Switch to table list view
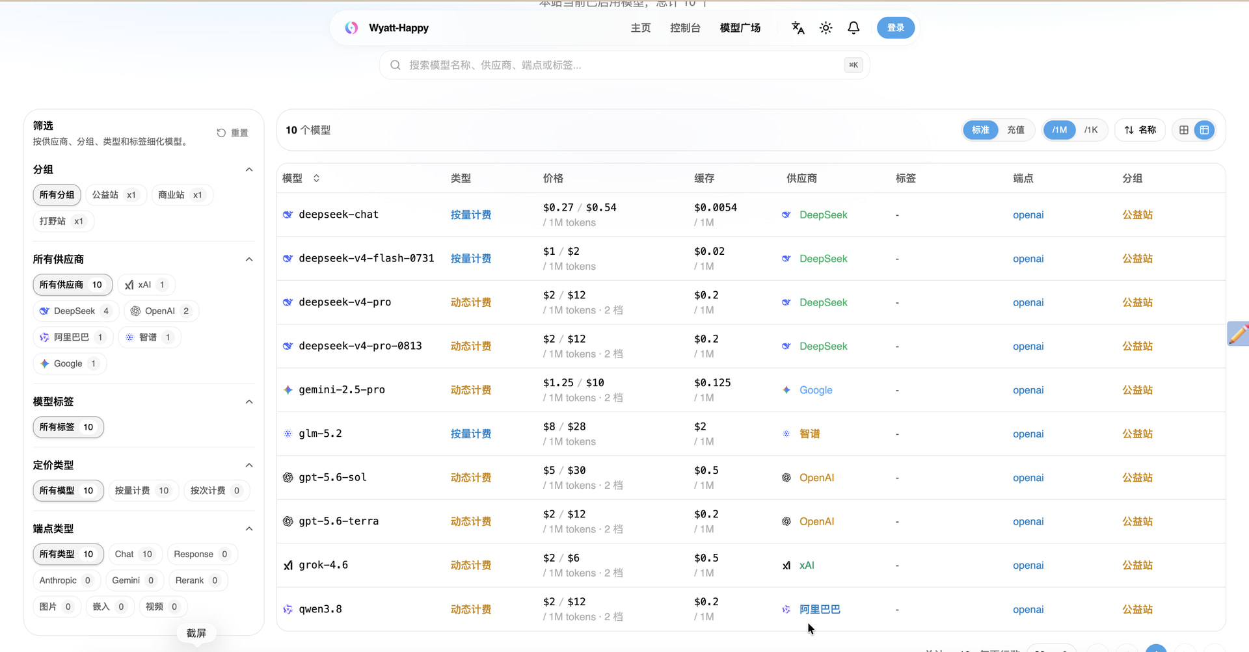Viewport: 1249px width, 652px height. [1204, 130]
